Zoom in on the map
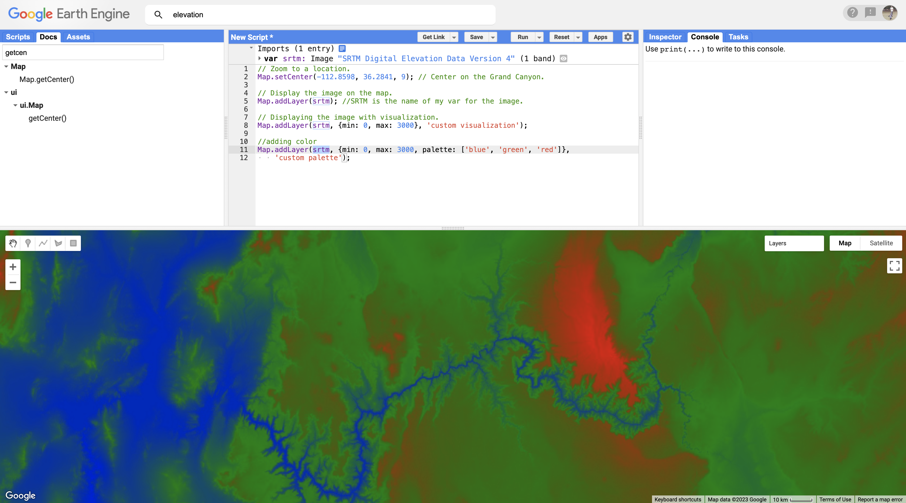Image resolution: width=906 pixels, height=503 pixels. [13, 267]
